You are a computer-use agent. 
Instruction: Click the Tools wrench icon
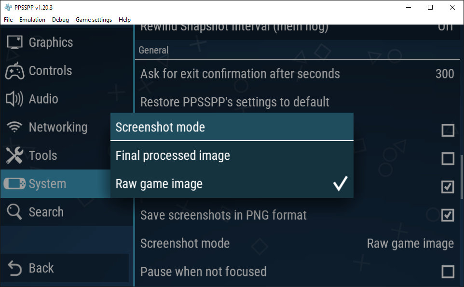14,156
